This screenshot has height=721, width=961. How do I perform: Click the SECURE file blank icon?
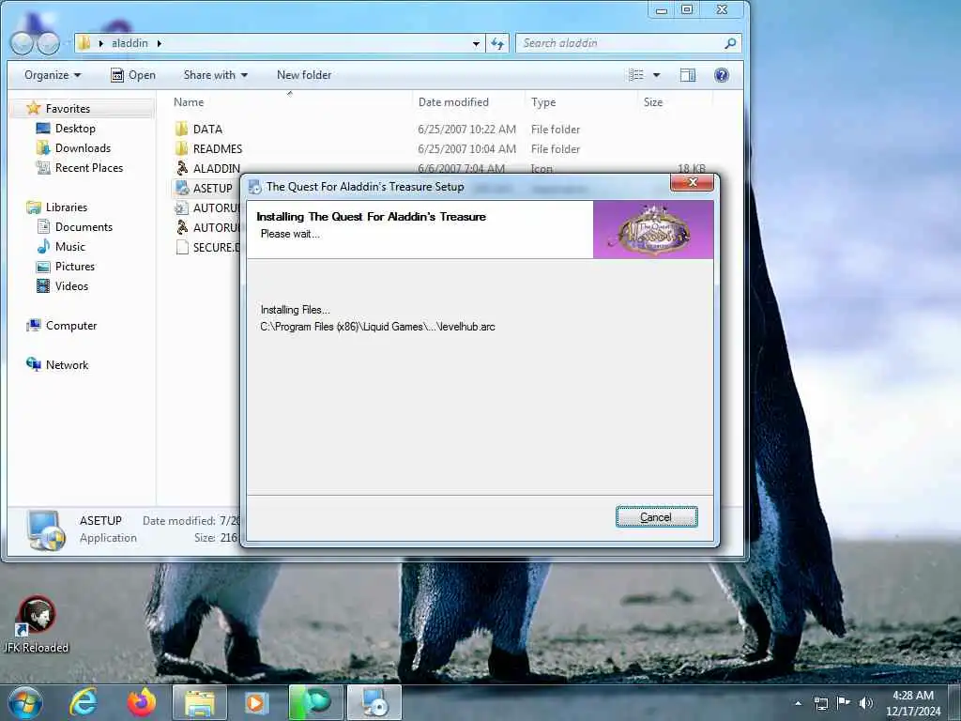pos(182,247)
